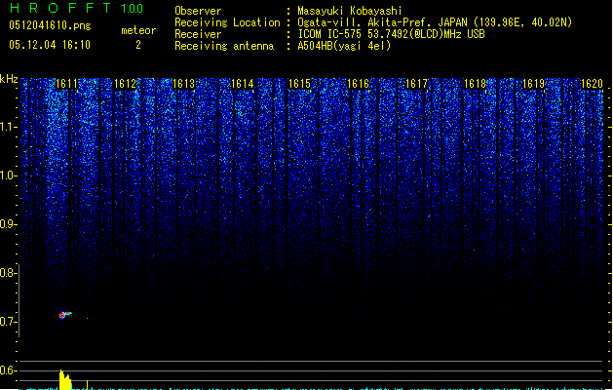Click the kHz axis unit label
The height and width of the screenshot is (390, 613).
click(x=9, y=79)
